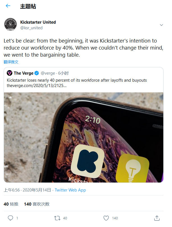The height and width of the screenshot is (227, 172).
Task: Click the Twitter Web App source link
Action: (70, 190)
